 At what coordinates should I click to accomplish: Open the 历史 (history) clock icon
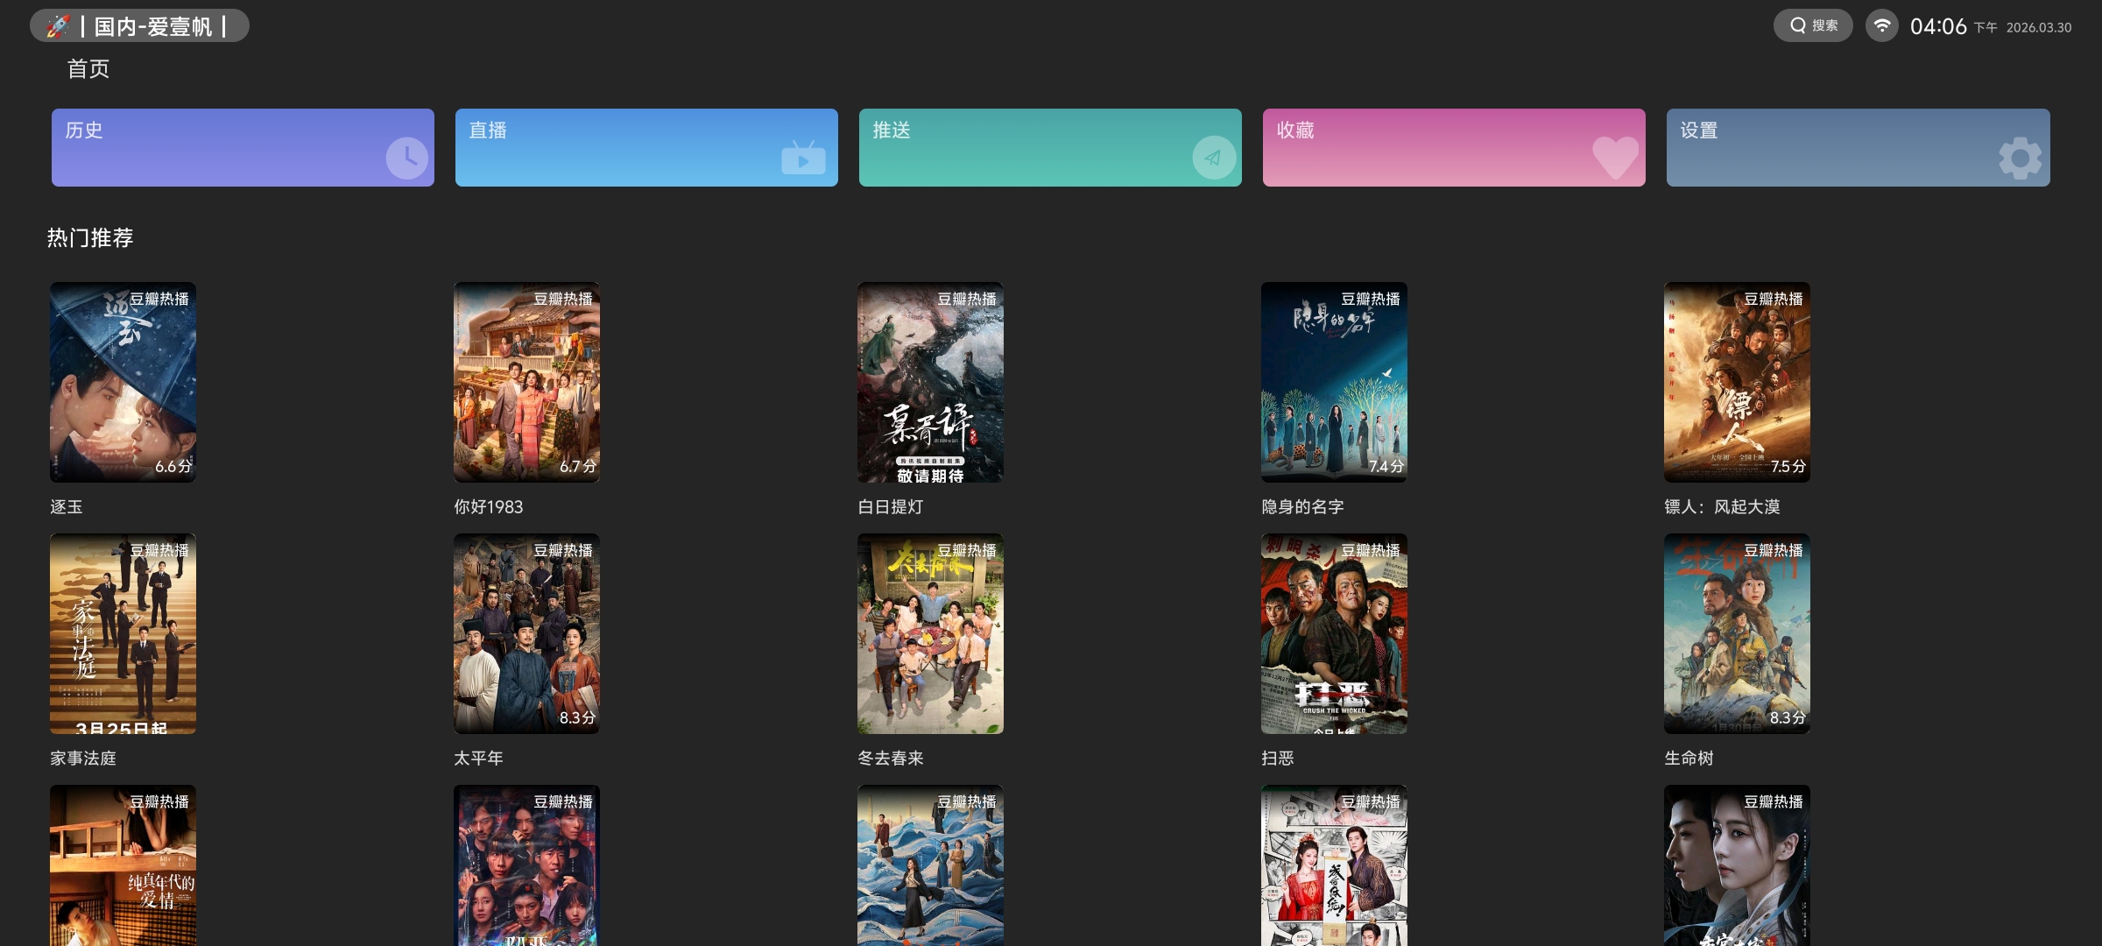[408, 158]
